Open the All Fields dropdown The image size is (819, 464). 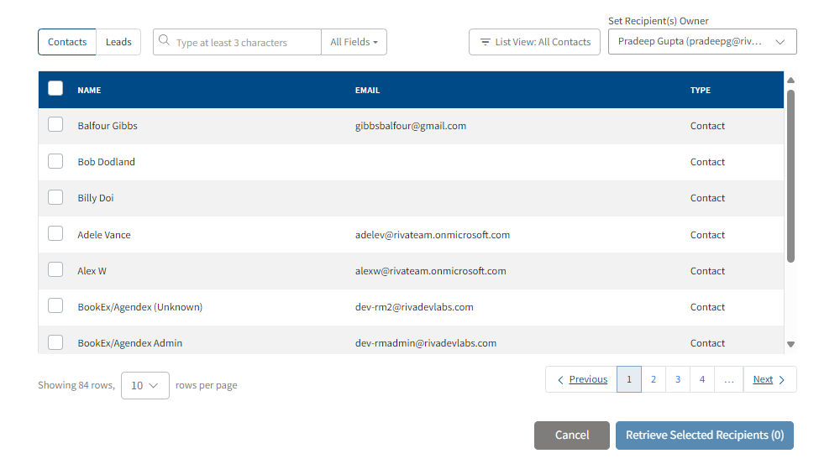(x=354, y=42)
